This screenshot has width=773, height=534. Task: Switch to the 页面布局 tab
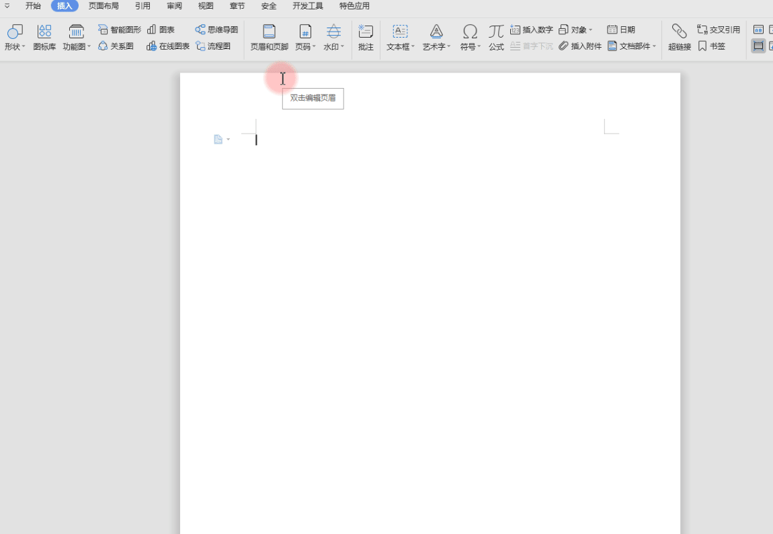click(x=104, y=6)
